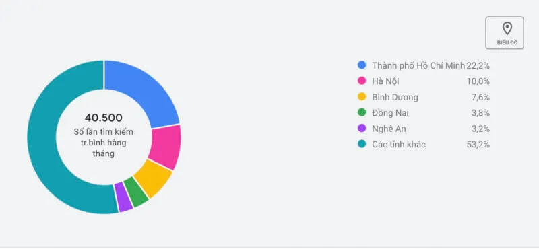Click the 22,2% percentage value
Viewport: 539px width, 249px height.
pyautogui.click(x=478, y=65)
